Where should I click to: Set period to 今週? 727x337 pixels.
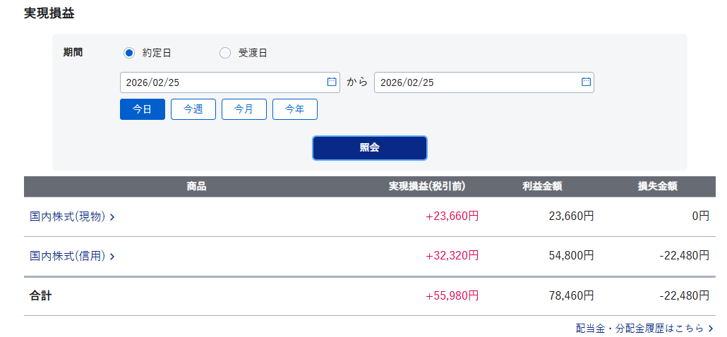(x=193, y=109)
